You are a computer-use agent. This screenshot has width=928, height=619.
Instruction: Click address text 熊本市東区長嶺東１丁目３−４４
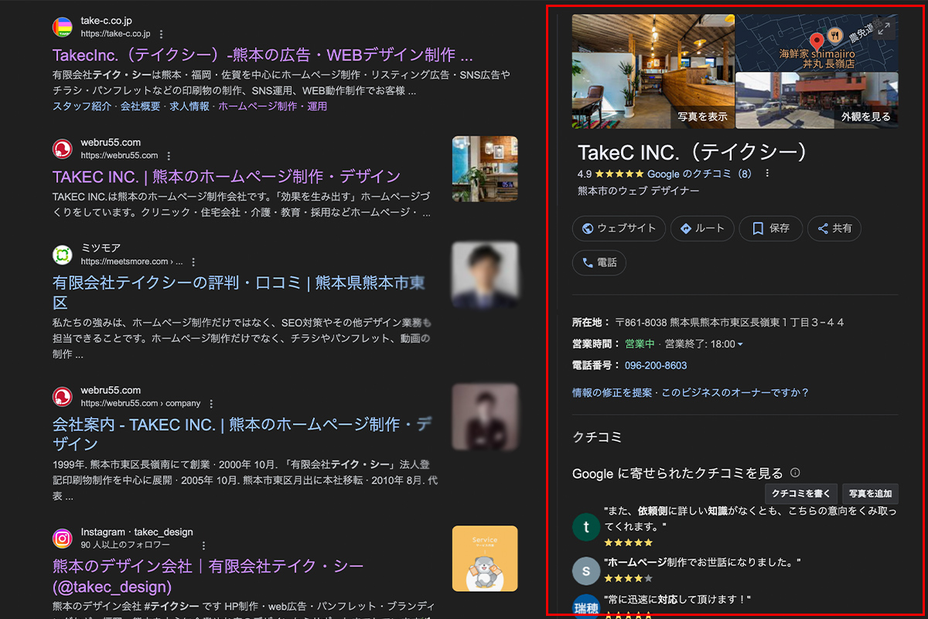[758, 322]
